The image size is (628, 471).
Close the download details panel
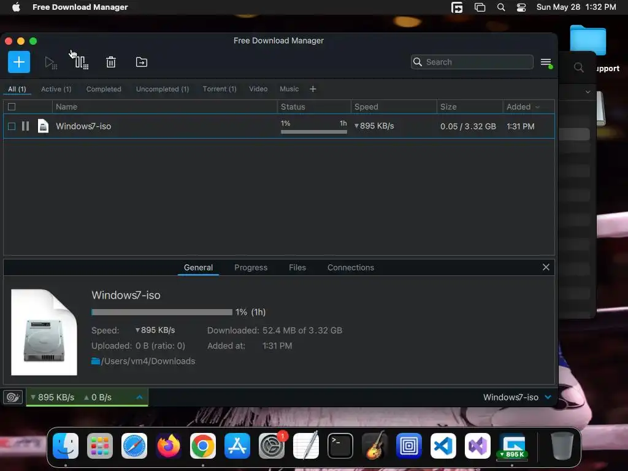click(x=546, y=267)
